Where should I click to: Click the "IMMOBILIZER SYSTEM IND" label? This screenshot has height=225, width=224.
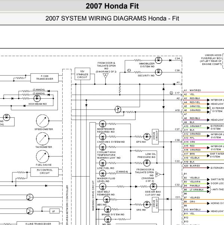coord(147,65)
